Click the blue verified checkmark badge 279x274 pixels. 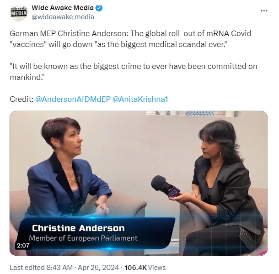[x=99, y=8]
